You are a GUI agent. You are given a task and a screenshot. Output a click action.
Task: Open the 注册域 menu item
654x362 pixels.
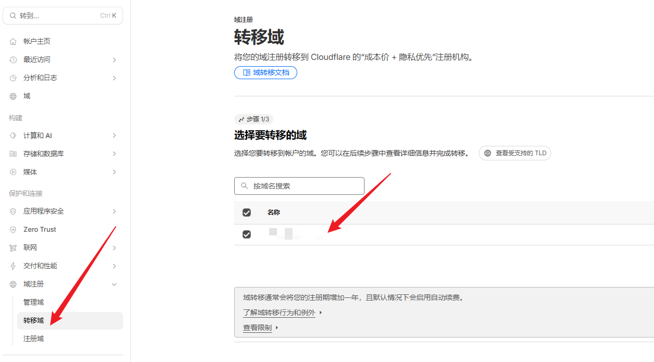pos(34,339)
